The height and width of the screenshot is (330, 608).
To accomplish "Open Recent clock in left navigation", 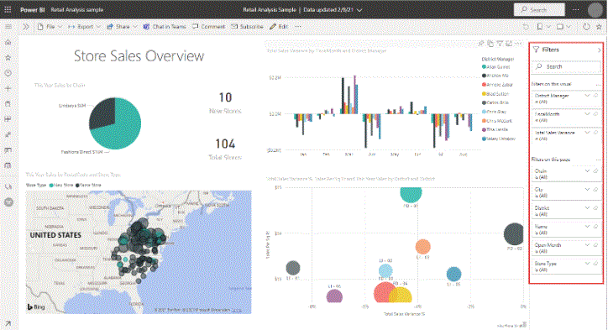I will click(x=8, y=73).
